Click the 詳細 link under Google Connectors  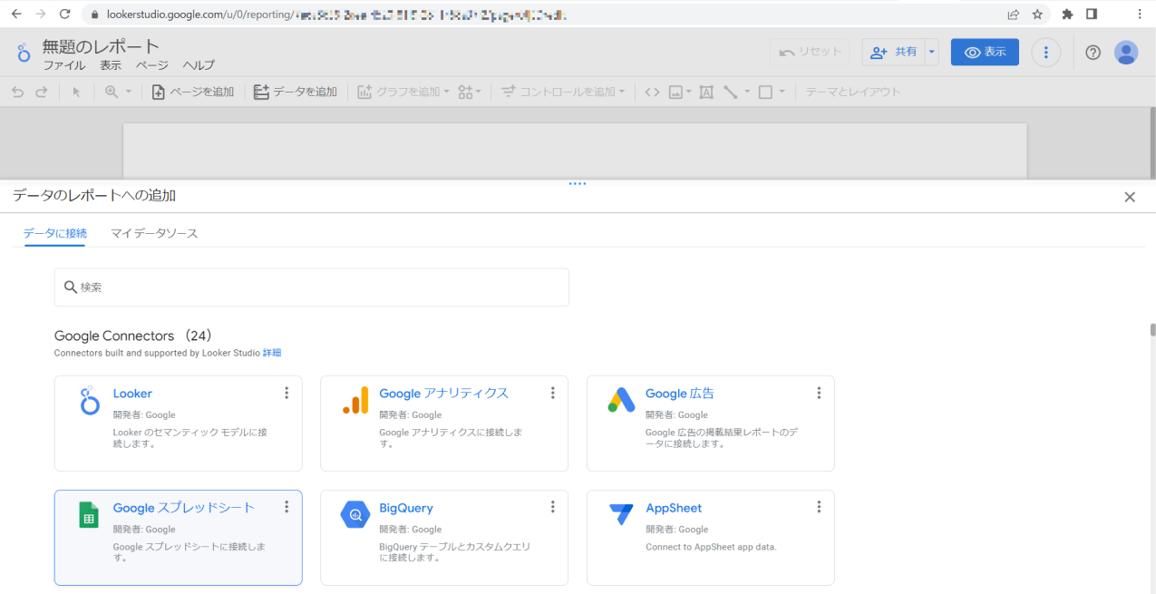click(x=272, y=352)
